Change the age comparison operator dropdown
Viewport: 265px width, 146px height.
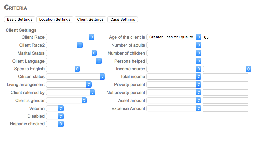click(174, 37)
